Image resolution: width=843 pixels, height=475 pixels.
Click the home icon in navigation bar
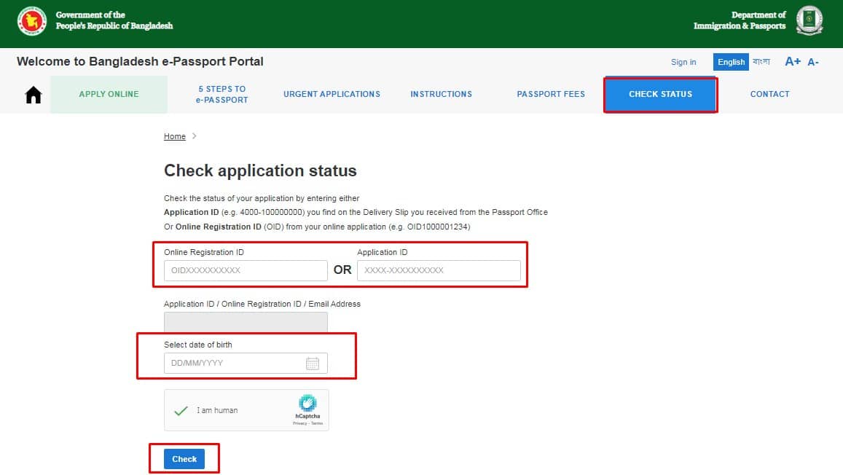[x=34, y=95]
